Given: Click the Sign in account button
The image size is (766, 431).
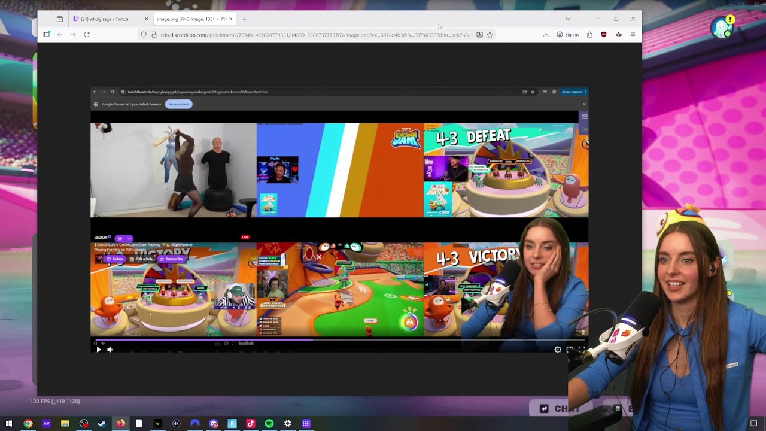Looking at the screenshot, I should [568, 35].
